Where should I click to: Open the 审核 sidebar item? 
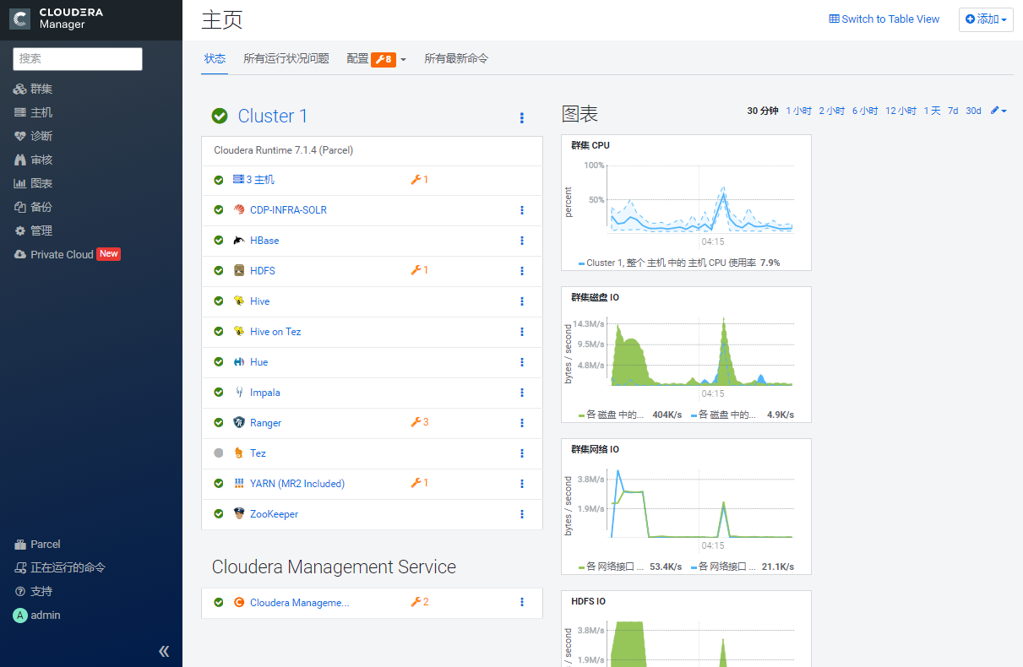point(34,160)
